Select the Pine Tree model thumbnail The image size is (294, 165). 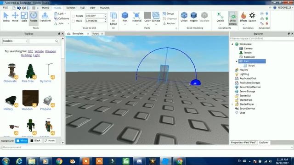30,71
